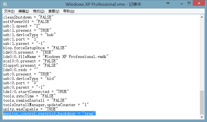Image resolution: width=207 pixels, height=122 pixels.
Task: Maximize the Notepad window
Action: [x=189, y=3]
